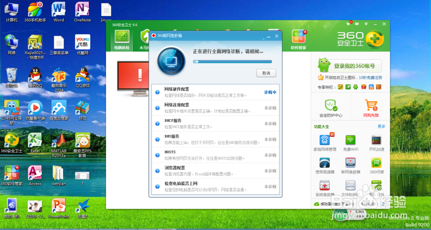Click the skin (shirt) icon in 360 title bar
The image size is (431, 230).
[349, 24]
